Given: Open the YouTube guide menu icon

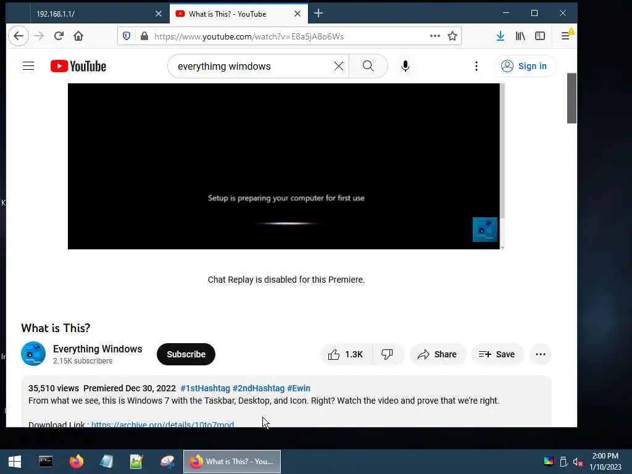Looking at the screenshot, I should [x=28, y=65].
